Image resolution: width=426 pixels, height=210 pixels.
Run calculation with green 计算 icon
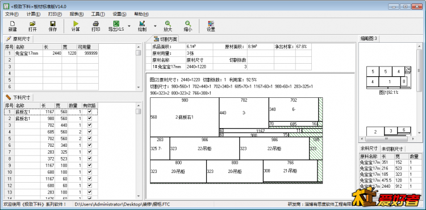pyautogui.click(x=76, y=26)
